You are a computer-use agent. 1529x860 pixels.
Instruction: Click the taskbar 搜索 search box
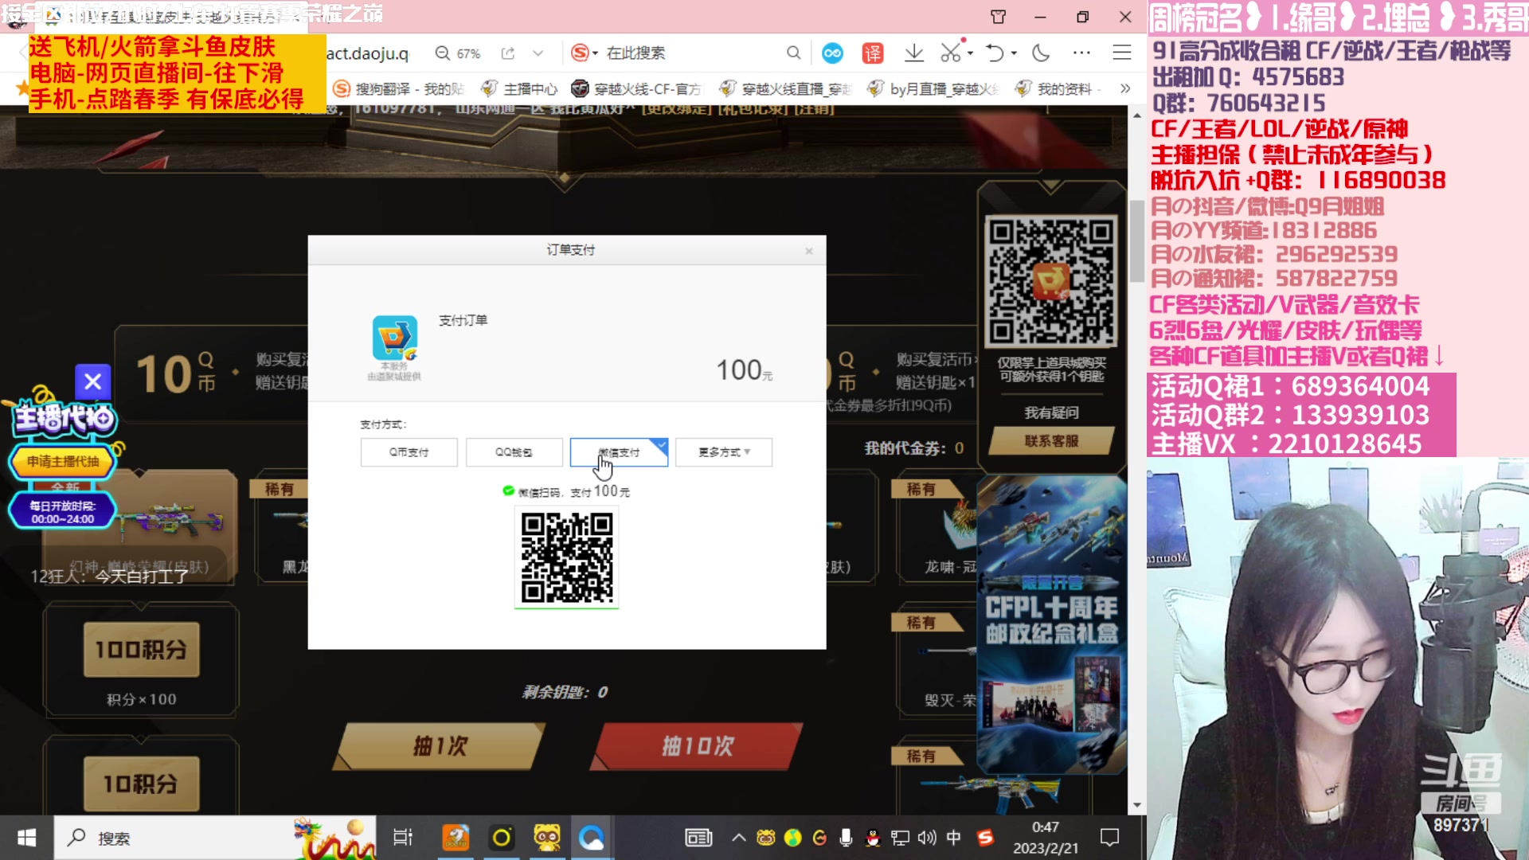point(215,838)
